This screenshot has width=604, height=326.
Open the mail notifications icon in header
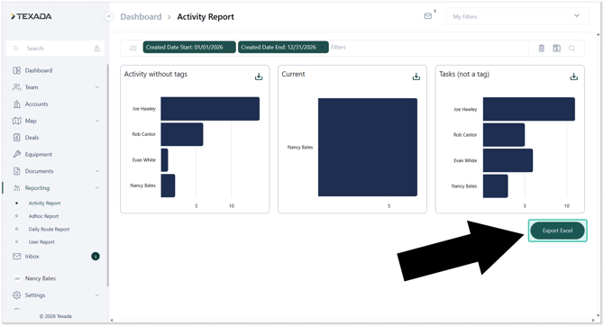coord(428,16)
